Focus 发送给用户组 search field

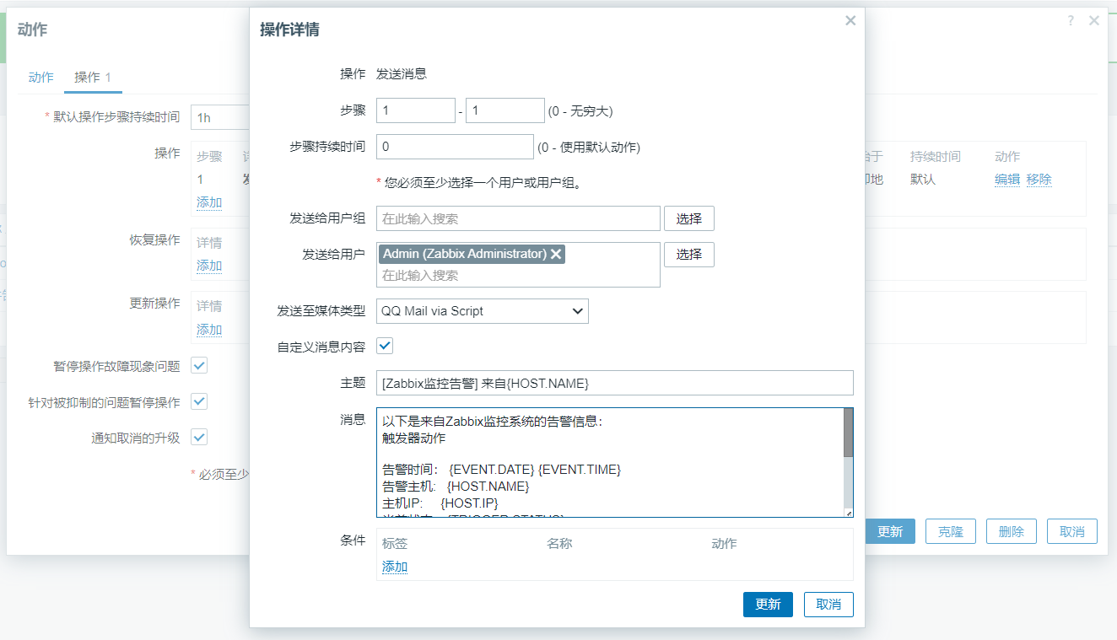pyautogui.click(x=518, y=218)
